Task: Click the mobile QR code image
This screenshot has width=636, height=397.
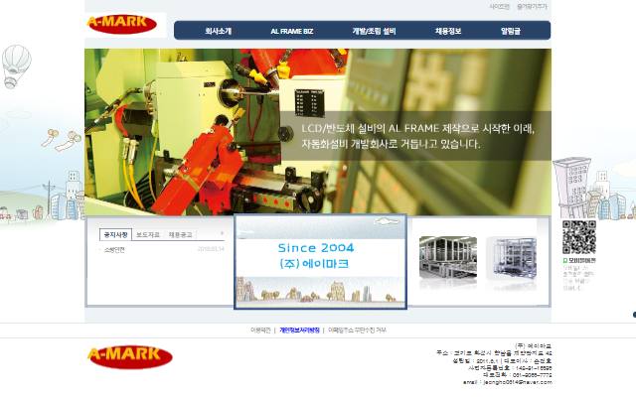Action: tap(578, 237)
